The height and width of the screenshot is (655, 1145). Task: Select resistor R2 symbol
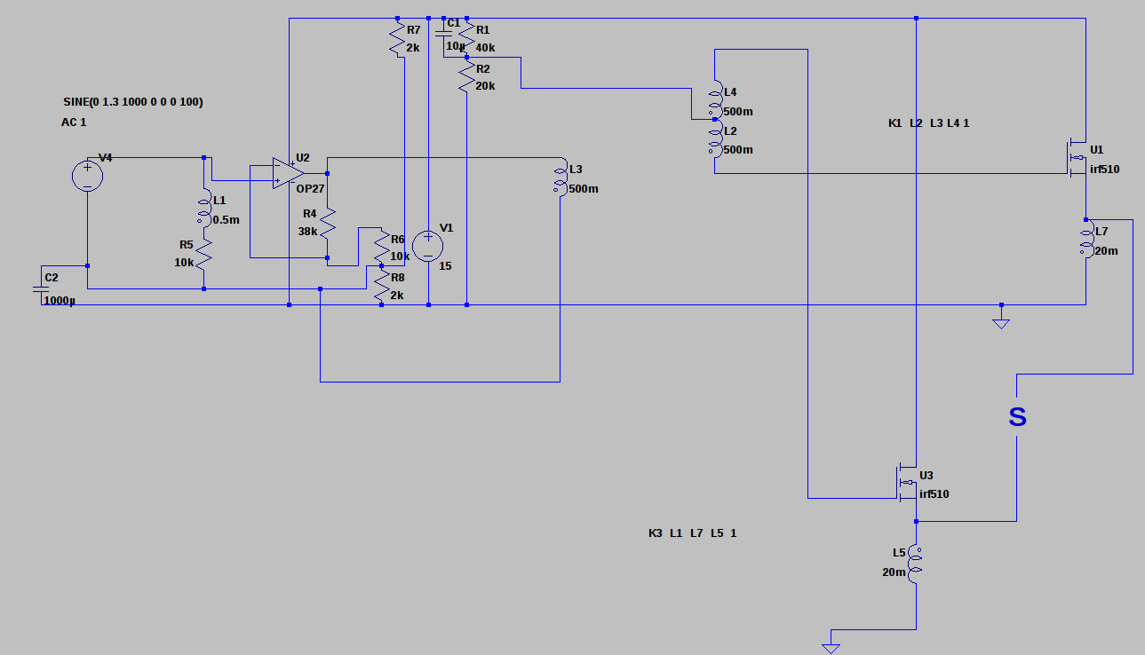[x=466, y=76]
